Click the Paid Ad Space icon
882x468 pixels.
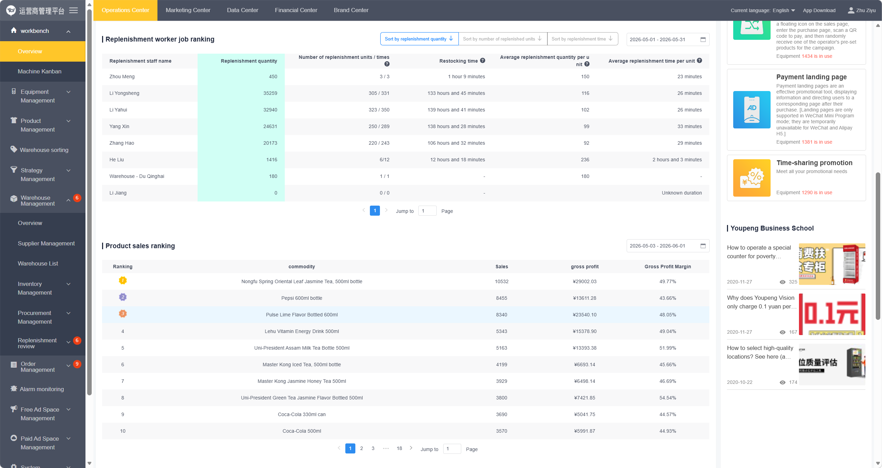click(13, 438)
